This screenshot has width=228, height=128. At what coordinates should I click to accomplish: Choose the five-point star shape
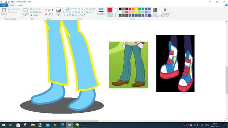[70, 15]
